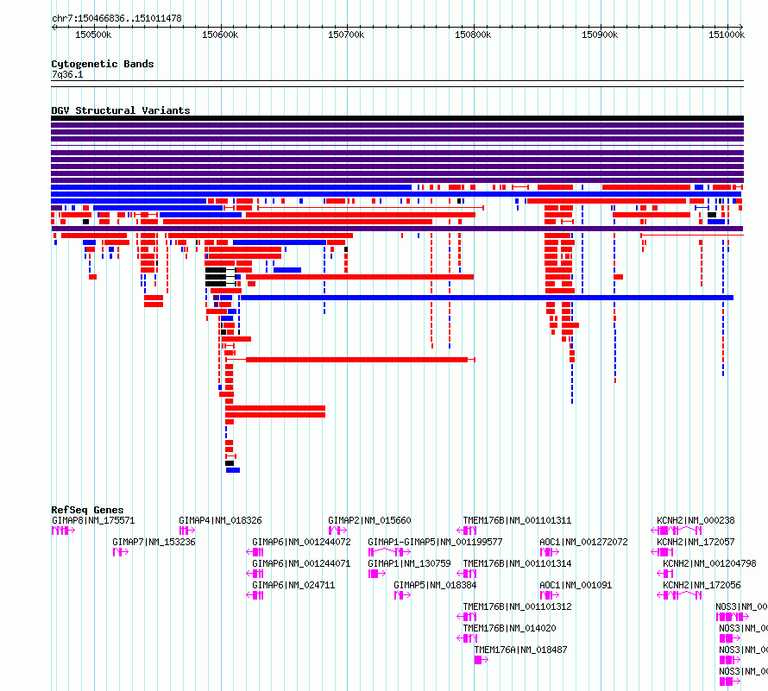The image size is (768, 691).
Task: Click the GIMAP2|NM_015660 label text
Action: [x=370, y=520]
